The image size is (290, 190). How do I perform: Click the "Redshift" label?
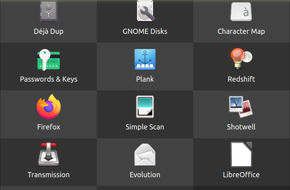(241, 79)
